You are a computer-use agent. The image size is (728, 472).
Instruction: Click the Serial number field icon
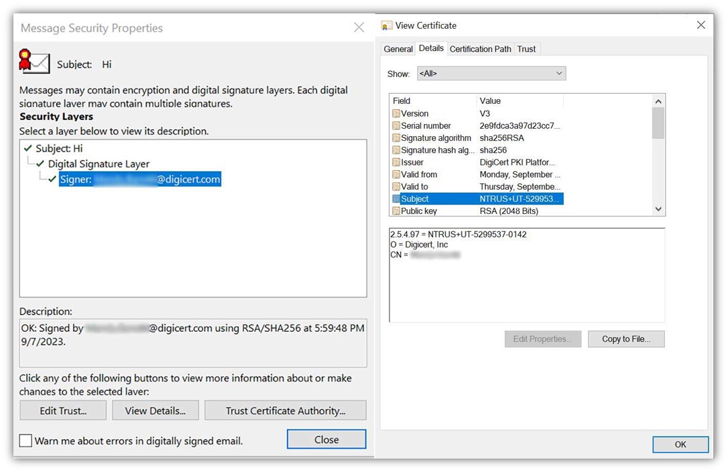click(398, 125)
